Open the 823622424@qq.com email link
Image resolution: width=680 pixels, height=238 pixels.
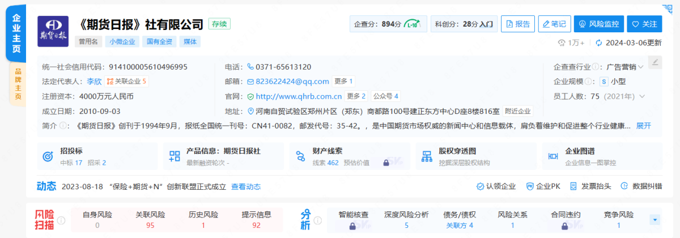[x=292, y=82]
